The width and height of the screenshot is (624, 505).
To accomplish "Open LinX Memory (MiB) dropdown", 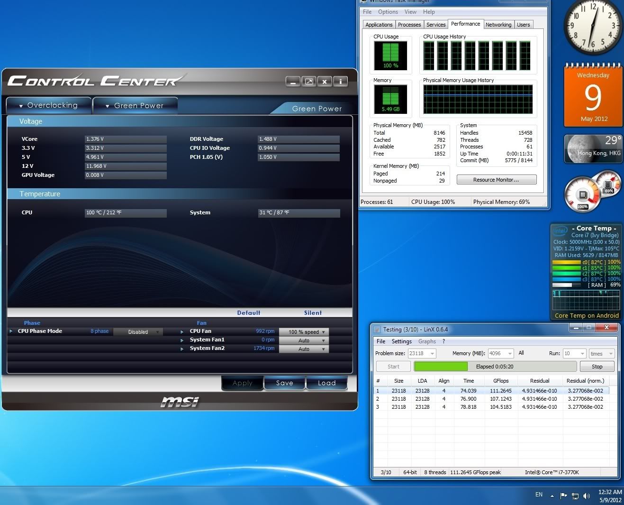I will [x=501, y=353].
